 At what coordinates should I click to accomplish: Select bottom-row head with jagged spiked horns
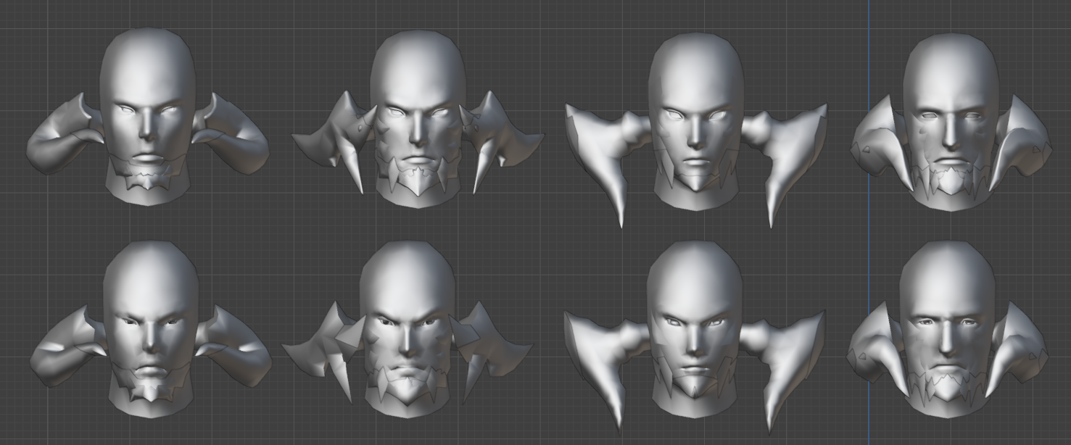407,330
